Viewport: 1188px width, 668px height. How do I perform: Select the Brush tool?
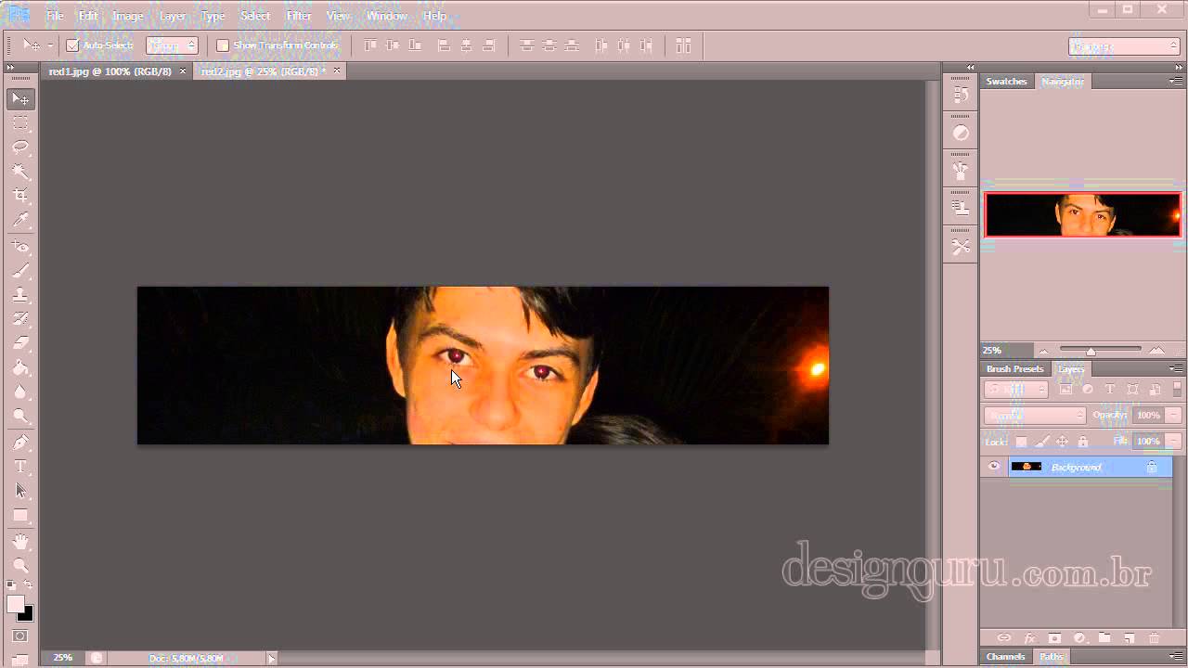pos(20,271)
